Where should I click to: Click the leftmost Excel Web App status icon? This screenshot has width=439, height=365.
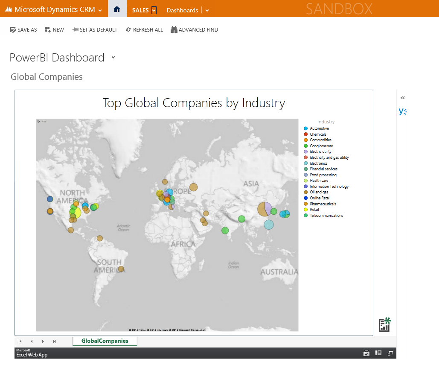(366, 353)
